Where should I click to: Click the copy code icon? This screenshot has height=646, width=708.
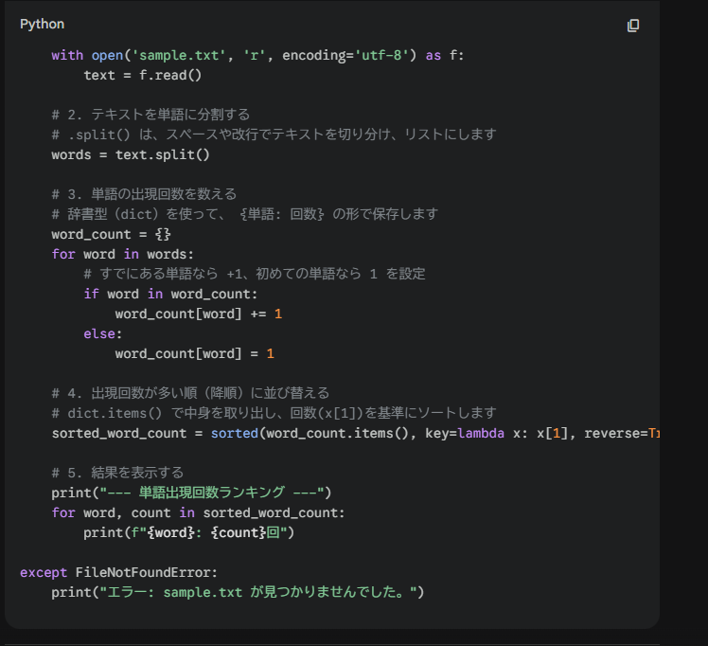point(633,25)
